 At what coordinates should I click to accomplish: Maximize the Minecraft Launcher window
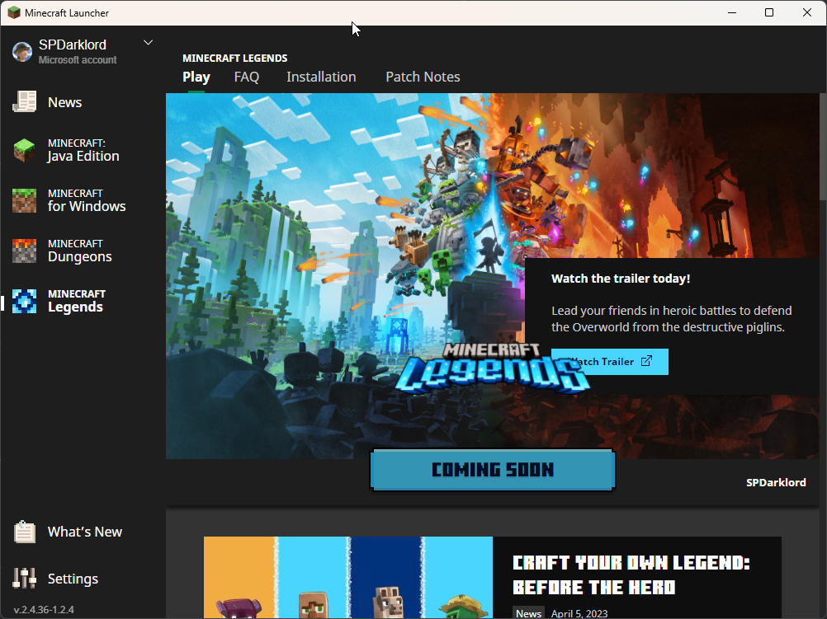pyautogui.click(x=769, y=12)
